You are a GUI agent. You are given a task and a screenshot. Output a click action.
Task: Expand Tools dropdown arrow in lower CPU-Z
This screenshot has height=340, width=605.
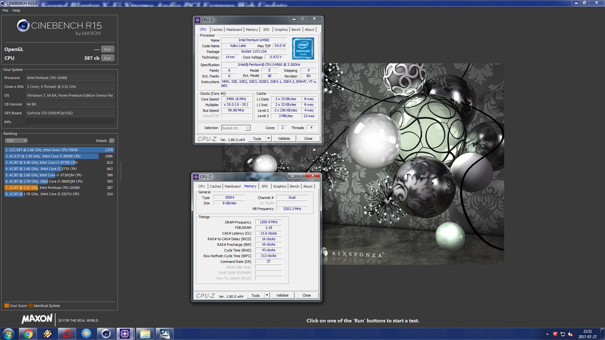point(267,295)
